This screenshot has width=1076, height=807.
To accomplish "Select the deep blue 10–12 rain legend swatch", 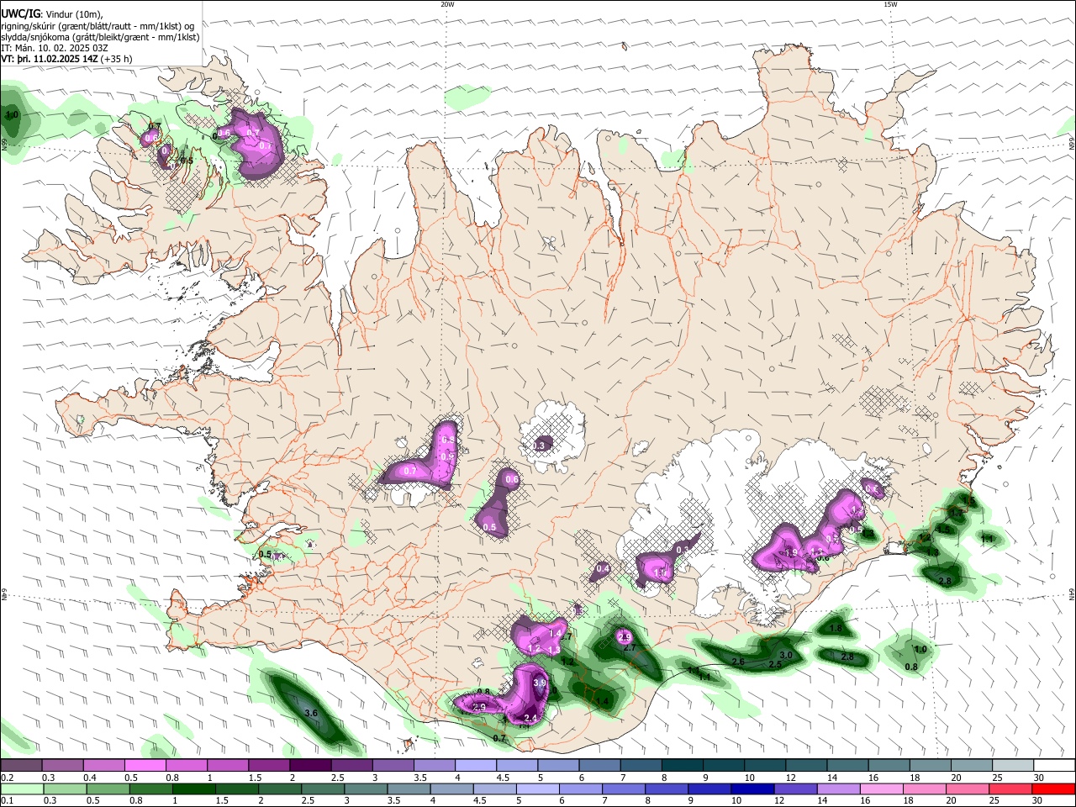I will pyautogui.click(x=754, y=789).
